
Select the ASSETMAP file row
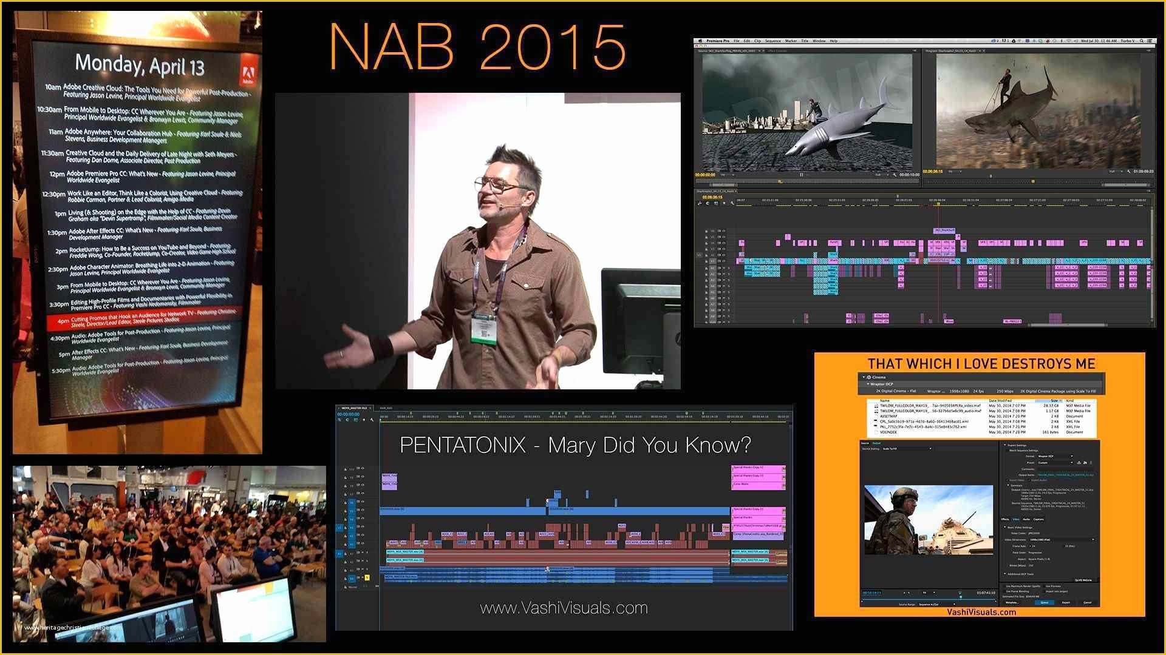coord(983,416)
